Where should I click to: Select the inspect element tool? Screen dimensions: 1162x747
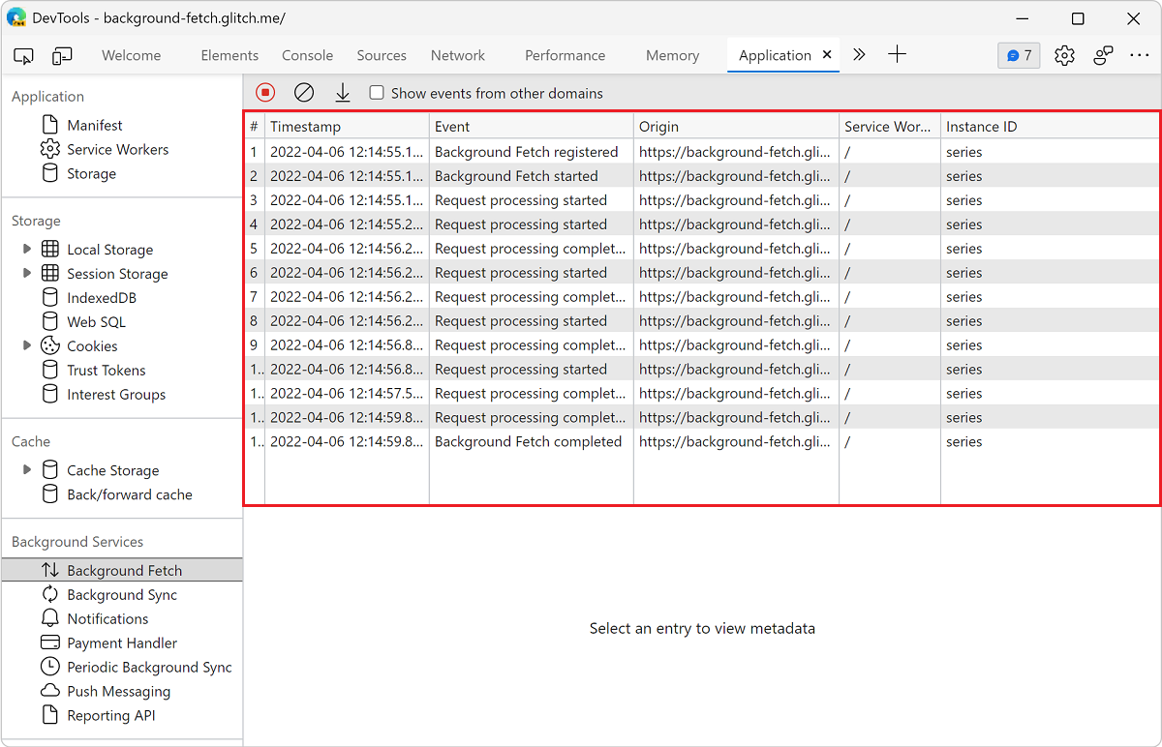point(23,55)
